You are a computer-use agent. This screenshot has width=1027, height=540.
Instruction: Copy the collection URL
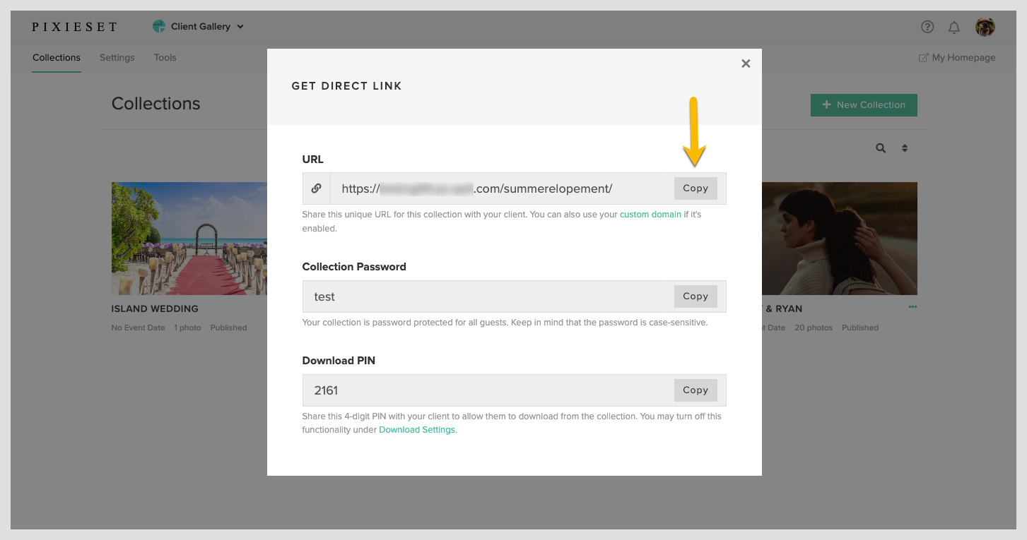coord(695,188)
